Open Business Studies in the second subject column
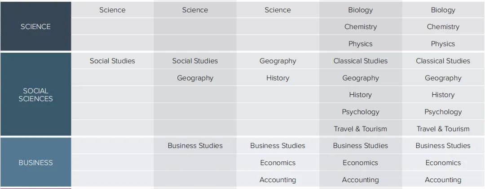The width and height of the screenshot is (485, 189). coord(195,146)
